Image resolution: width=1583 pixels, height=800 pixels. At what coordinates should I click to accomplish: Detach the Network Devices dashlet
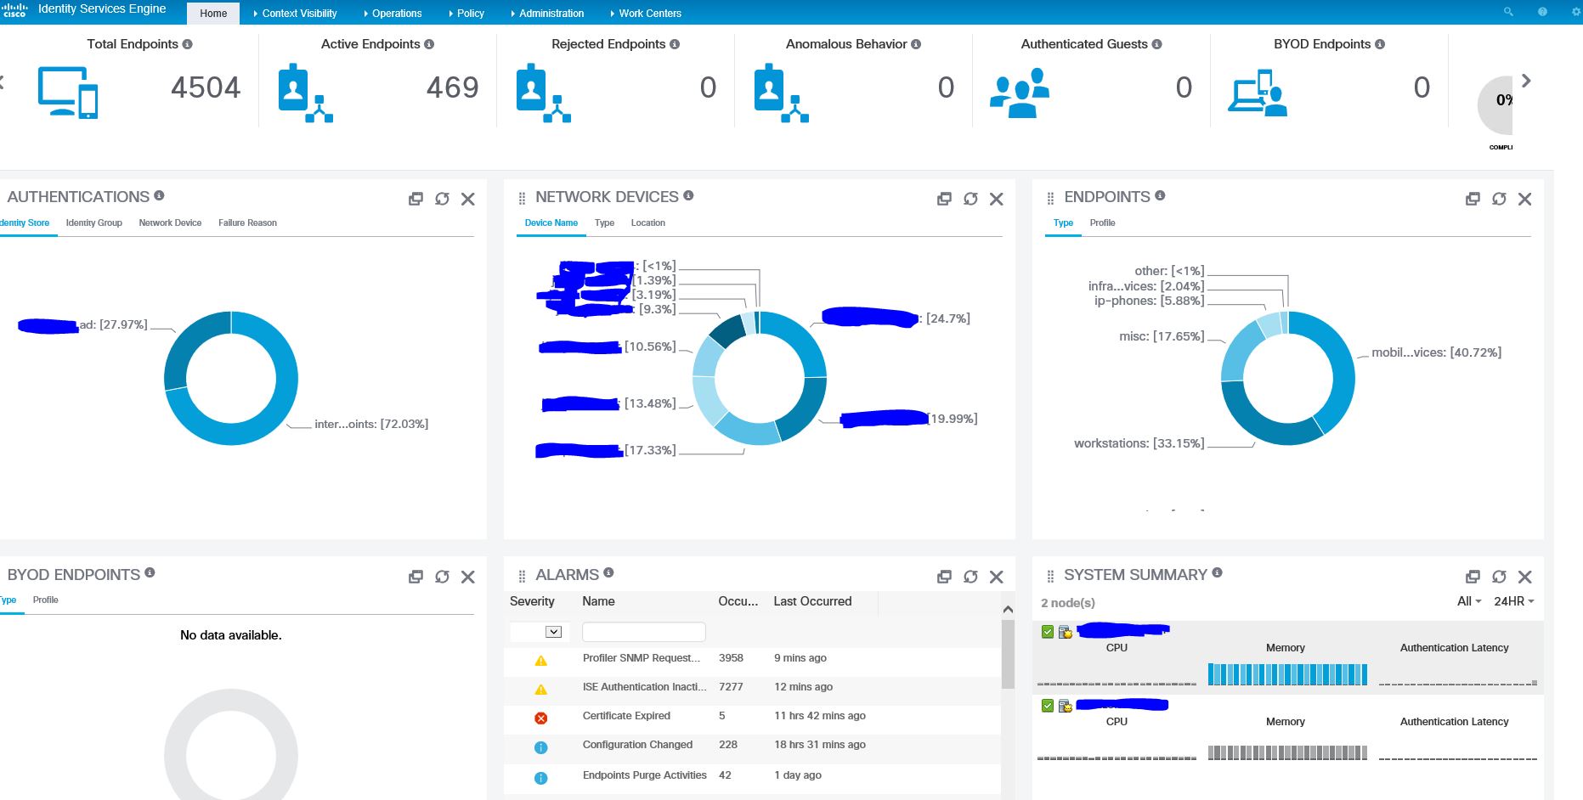pyautogui.click(x=944, y=199)
